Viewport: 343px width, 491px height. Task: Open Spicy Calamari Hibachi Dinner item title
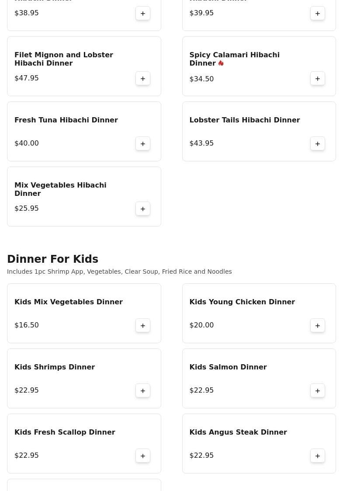click(234, 59)
